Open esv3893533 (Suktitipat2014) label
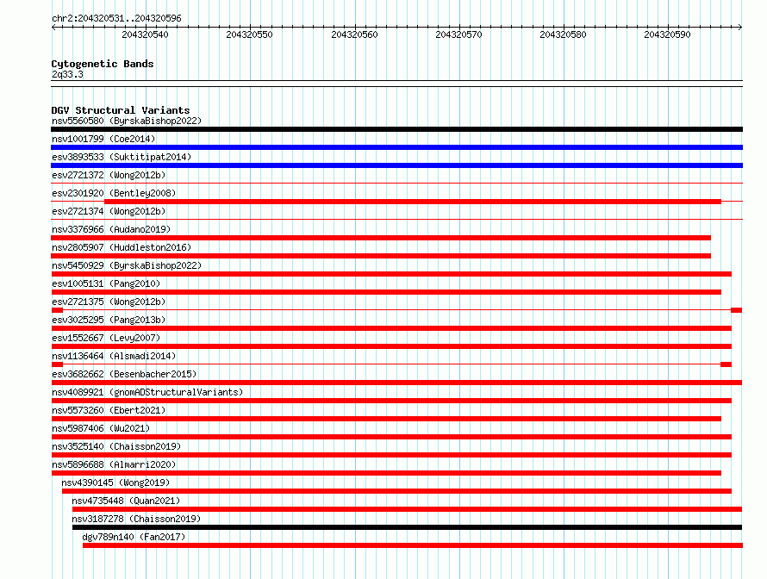Viewport: 767px width, 579px height. point(122,157)
